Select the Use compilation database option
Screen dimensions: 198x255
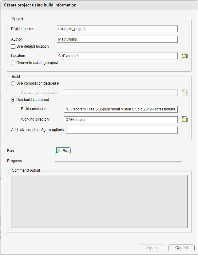(x=13, y=83)
